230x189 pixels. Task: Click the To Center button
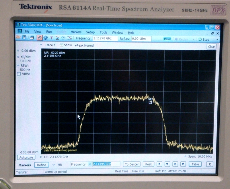(132, 164)
